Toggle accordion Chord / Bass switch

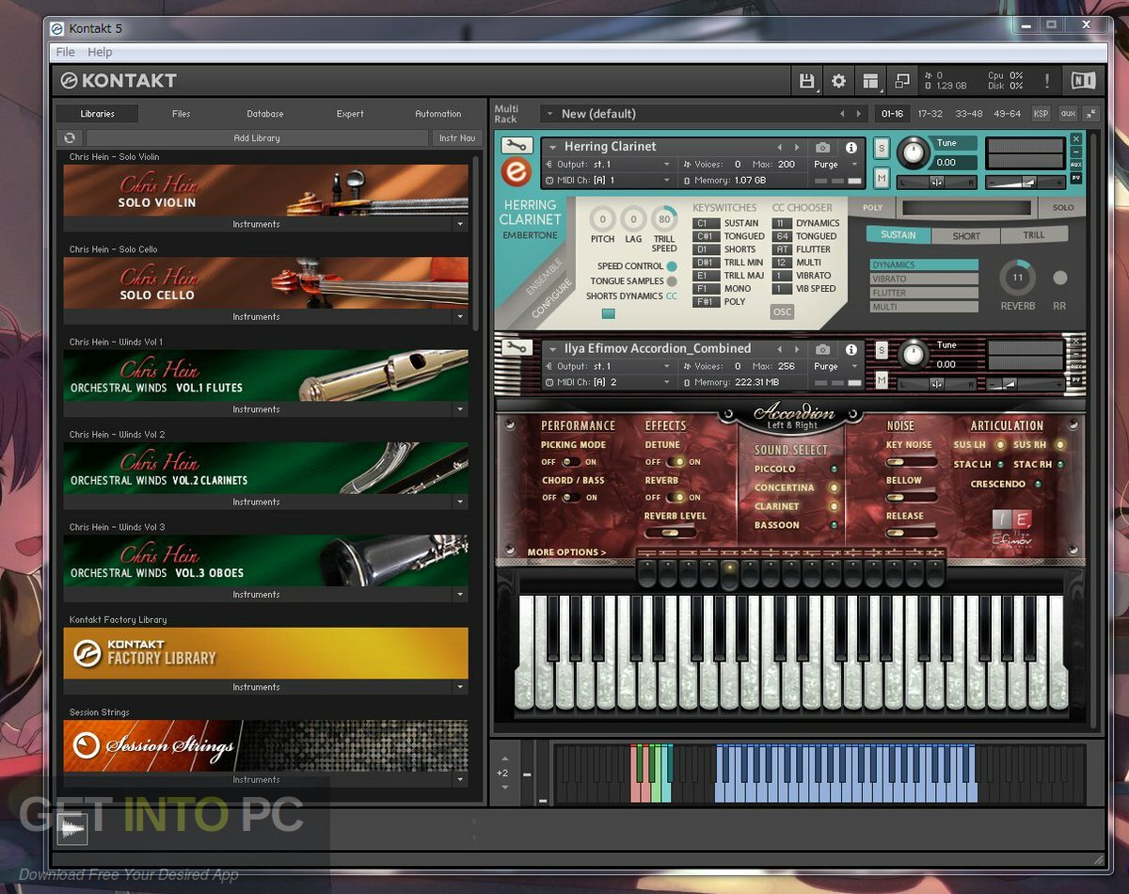tap(571, 498)
